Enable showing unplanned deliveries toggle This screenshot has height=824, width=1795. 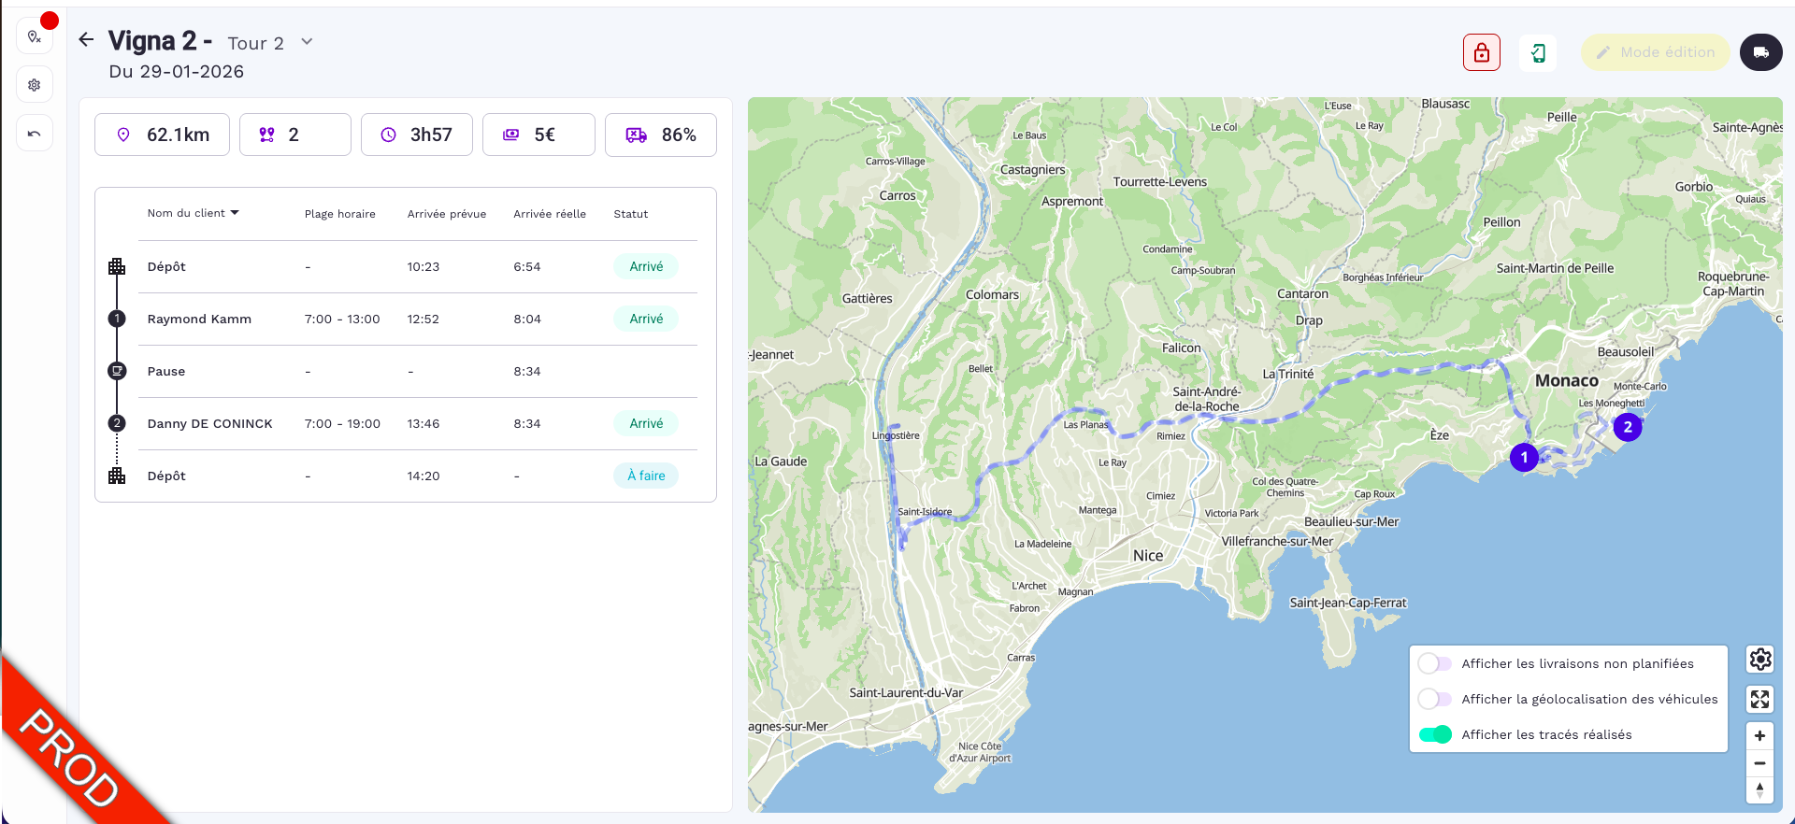[x=1434, y=663]
